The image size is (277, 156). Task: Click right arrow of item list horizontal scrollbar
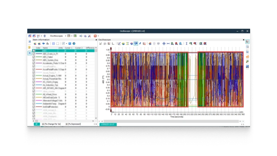(93, 121)
